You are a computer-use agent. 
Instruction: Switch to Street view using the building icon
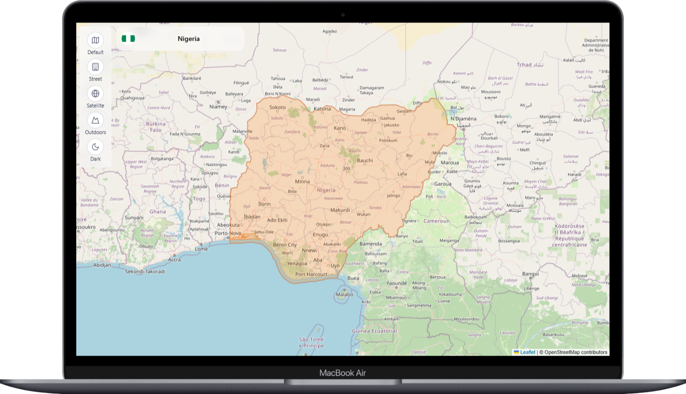pos(95,67)
